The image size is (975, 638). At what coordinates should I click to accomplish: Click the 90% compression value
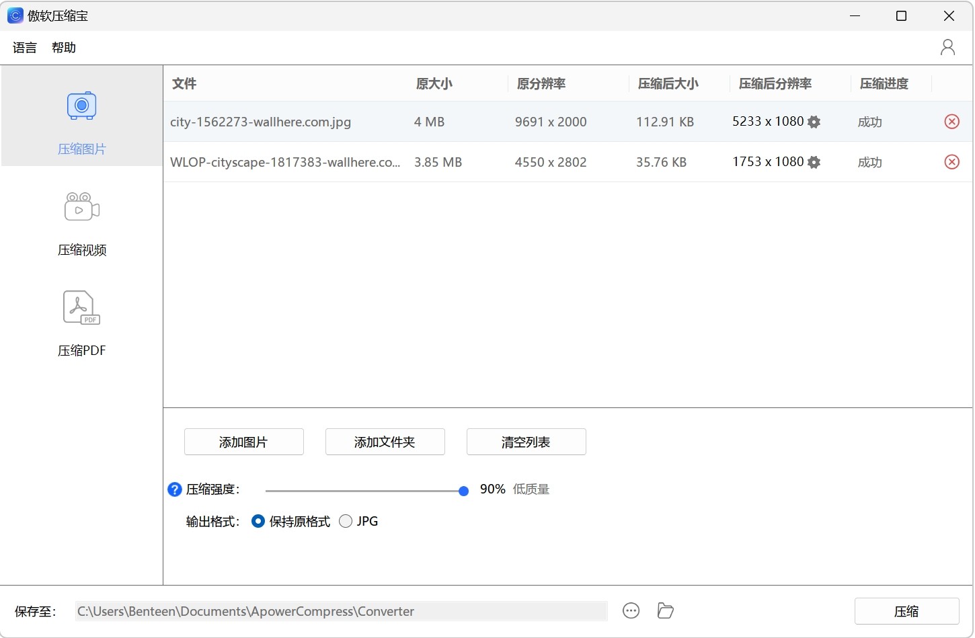pos(493,489)
